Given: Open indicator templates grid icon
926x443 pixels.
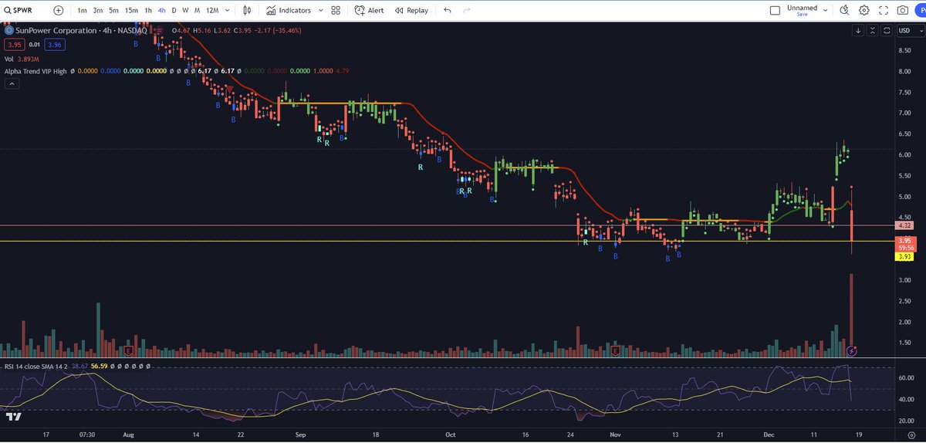Looking at the screenshot, I should point(335,11).
